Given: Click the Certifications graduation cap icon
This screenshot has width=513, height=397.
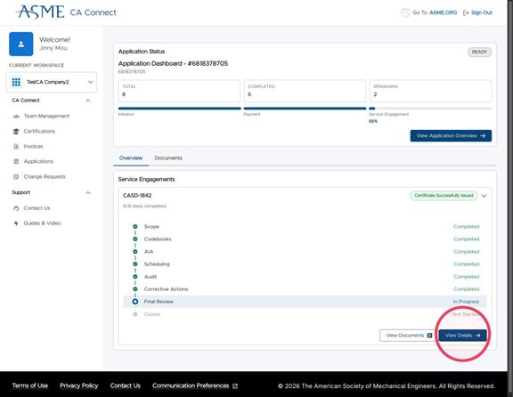Looking at the screenshot, I should (x=16, y=131).
